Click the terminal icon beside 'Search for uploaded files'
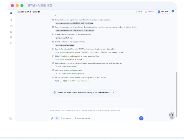Screen dimensions: 184x140 (53, 49)
